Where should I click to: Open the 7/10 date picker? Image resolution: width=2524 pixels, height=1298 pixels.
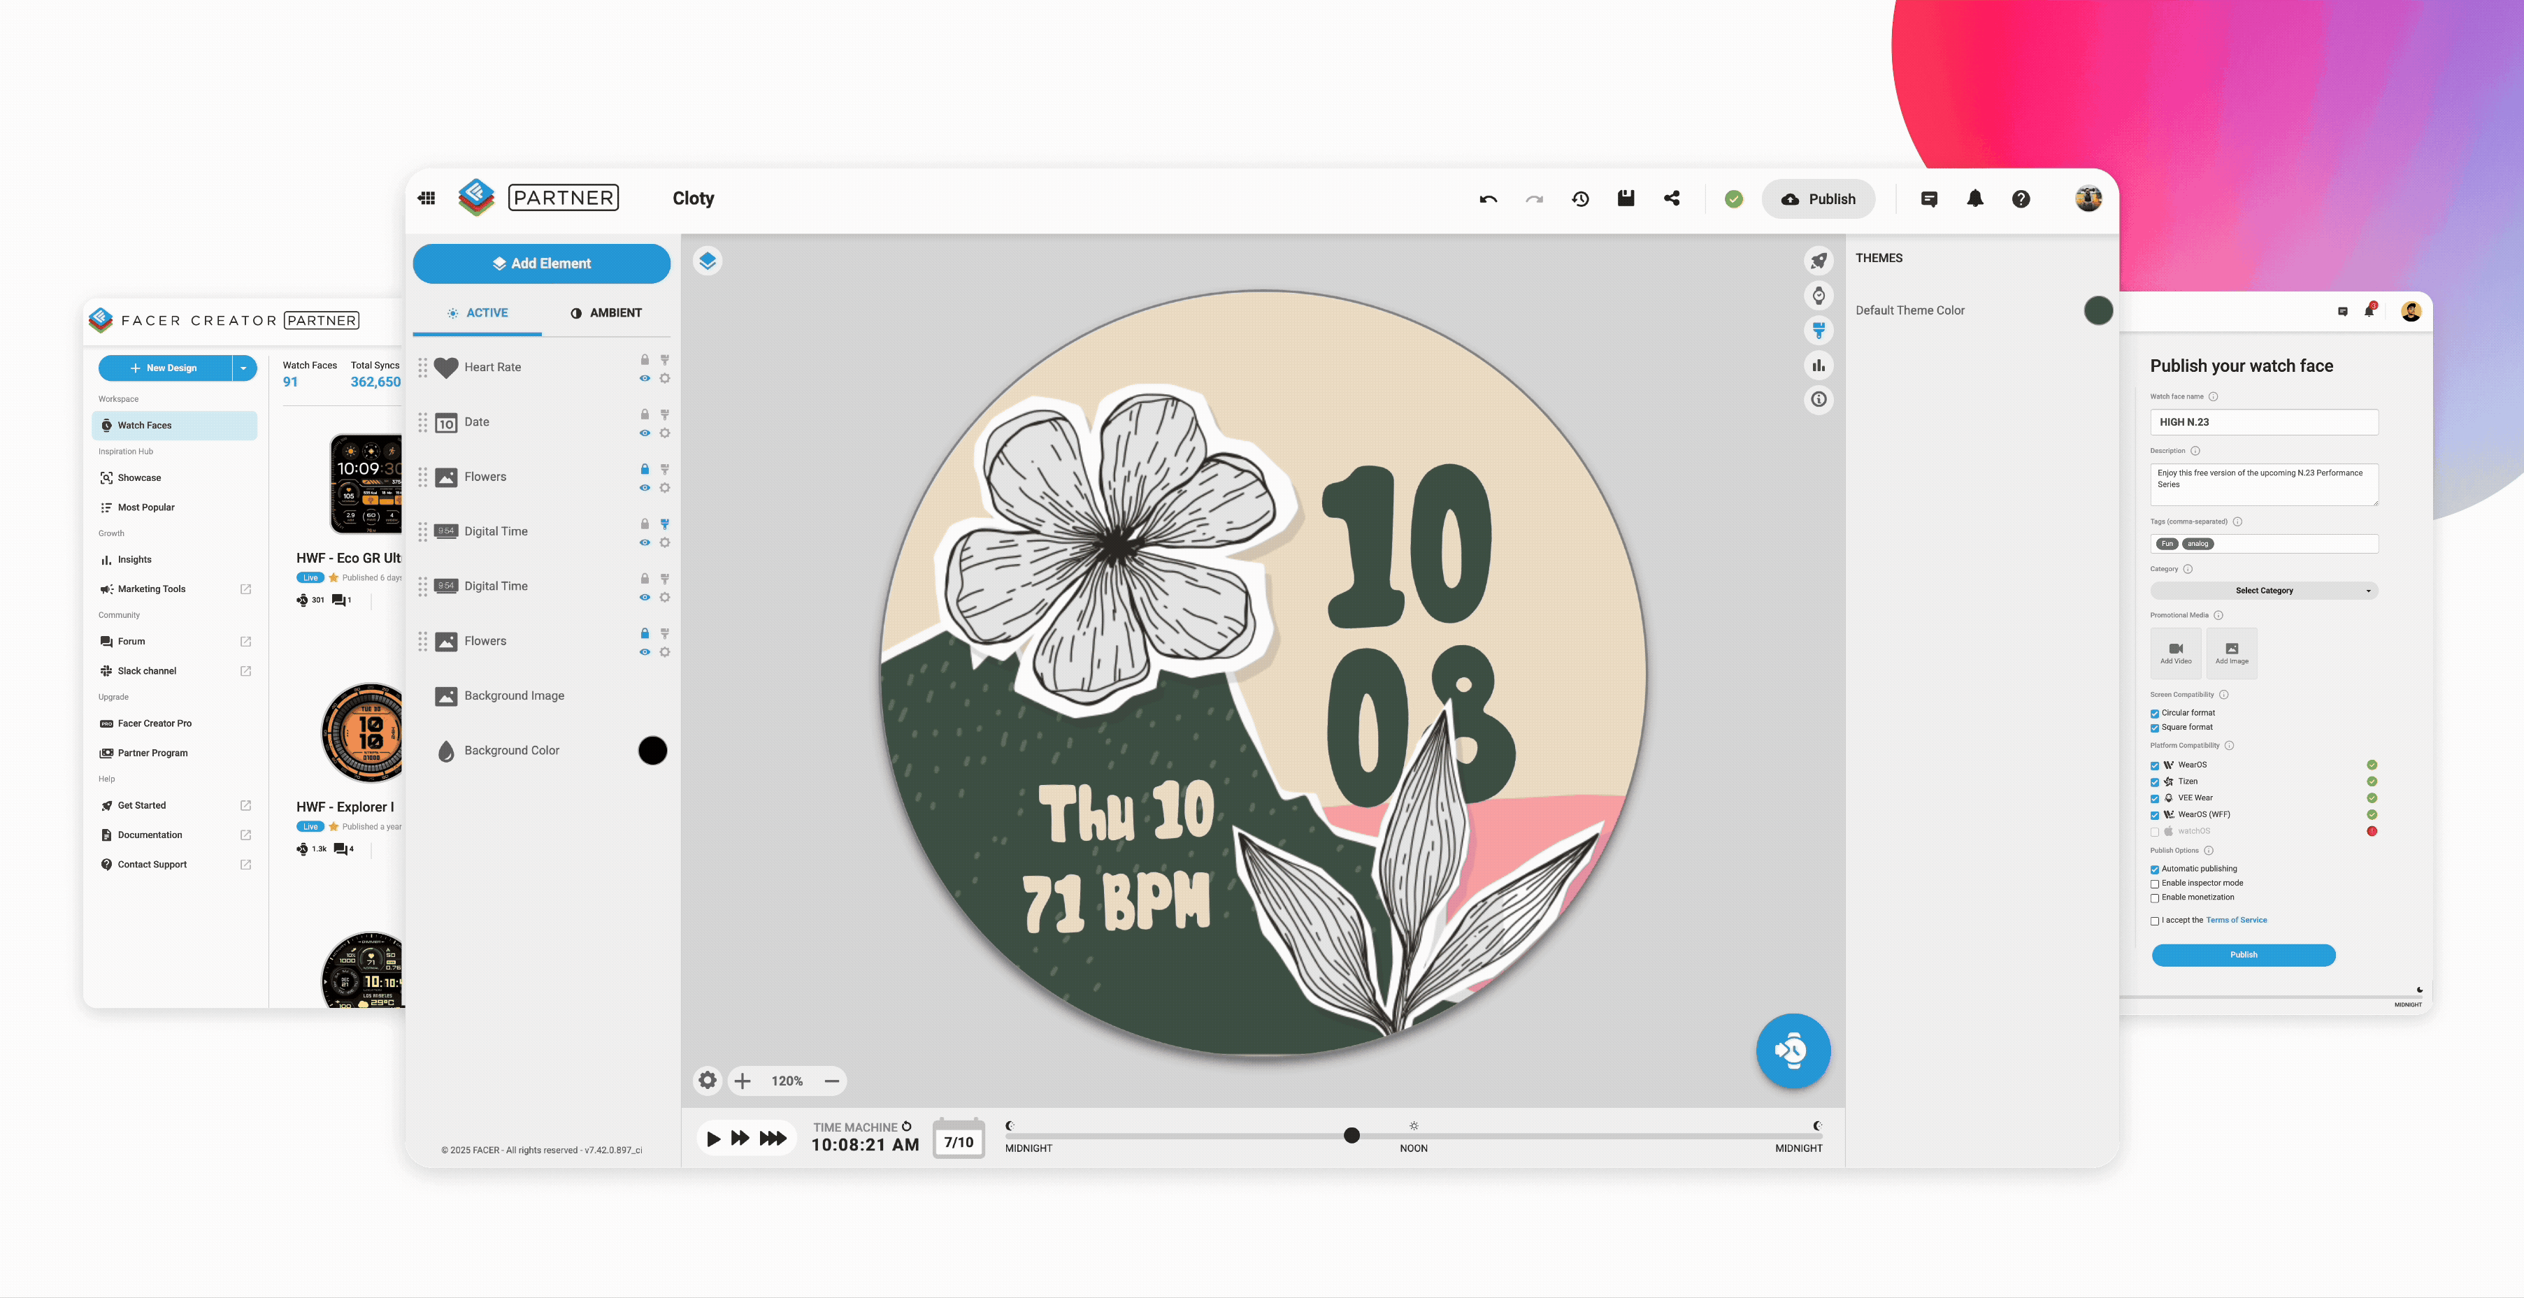(959, 1141)
